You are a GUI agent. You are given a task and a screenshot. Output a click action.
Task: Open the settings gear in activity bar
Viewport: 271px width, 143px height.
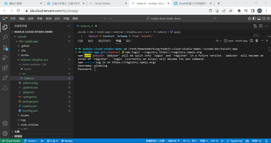[x=5, y=133]
